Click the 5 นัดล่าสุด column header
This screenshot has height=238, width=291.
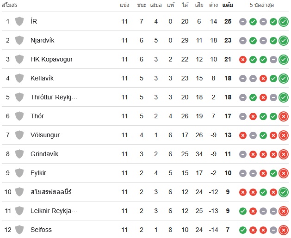tap(262, 5)
